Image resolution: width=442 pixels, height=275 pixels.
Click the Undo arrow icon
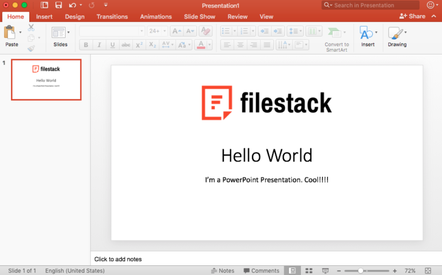[73, 5]
